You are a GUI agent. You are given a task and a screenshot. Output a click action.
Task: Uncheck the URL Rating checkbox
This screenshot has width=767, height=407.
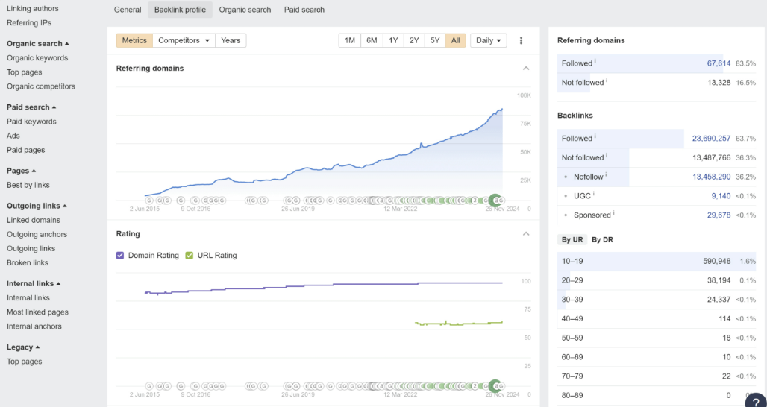click(190, 256)
